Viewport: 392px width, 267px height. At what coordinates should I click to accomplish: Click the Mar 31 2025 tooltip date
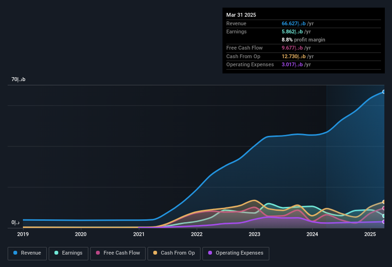pos(241,15)
